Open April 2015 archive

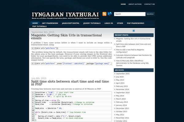pyautogui.click(x=120, y=83)
